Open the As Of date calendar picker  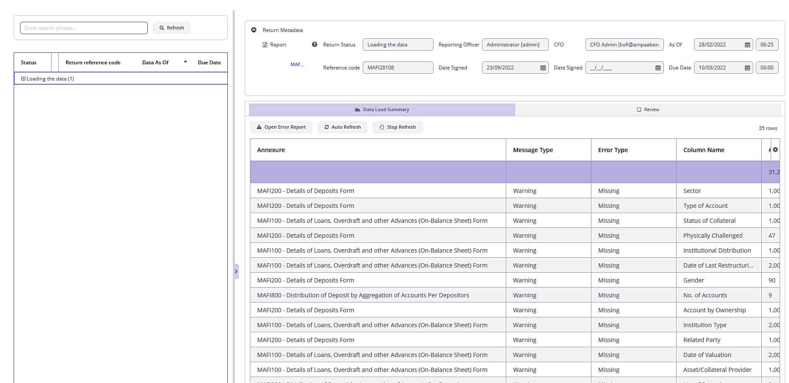click(x=747, y=45)
